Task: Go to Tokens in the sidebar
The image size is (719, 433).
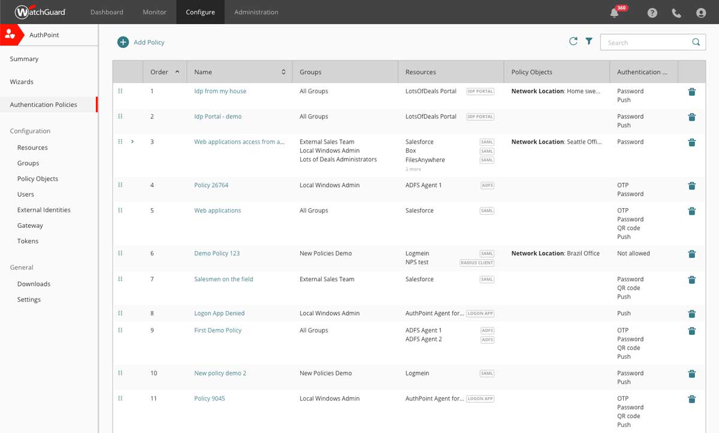Action: (x=28, y=241)
